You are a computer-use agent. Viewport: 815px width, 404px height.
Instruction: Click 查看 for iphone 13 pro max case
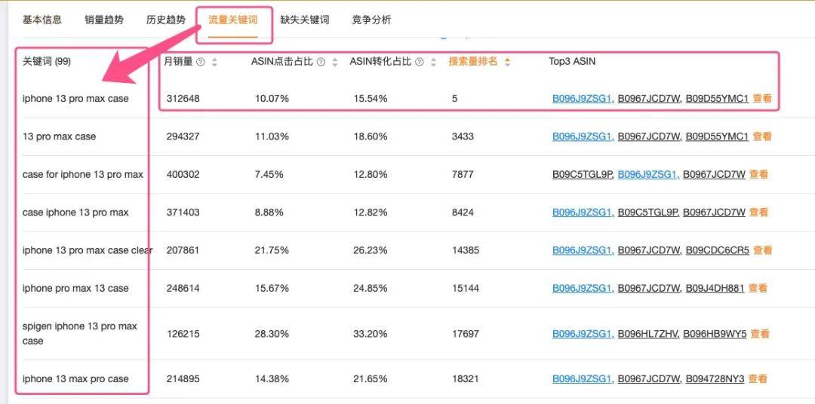[762, 98]
